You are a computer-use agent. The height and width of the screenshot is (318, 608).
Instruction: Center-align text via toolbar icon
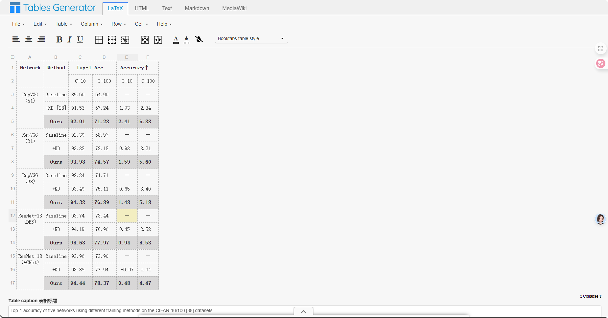tap(29, 39)
